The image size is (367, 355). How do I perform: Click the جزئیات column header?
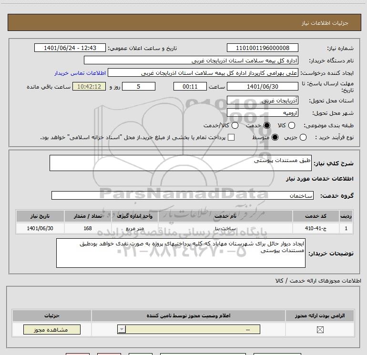pos(52,315)
